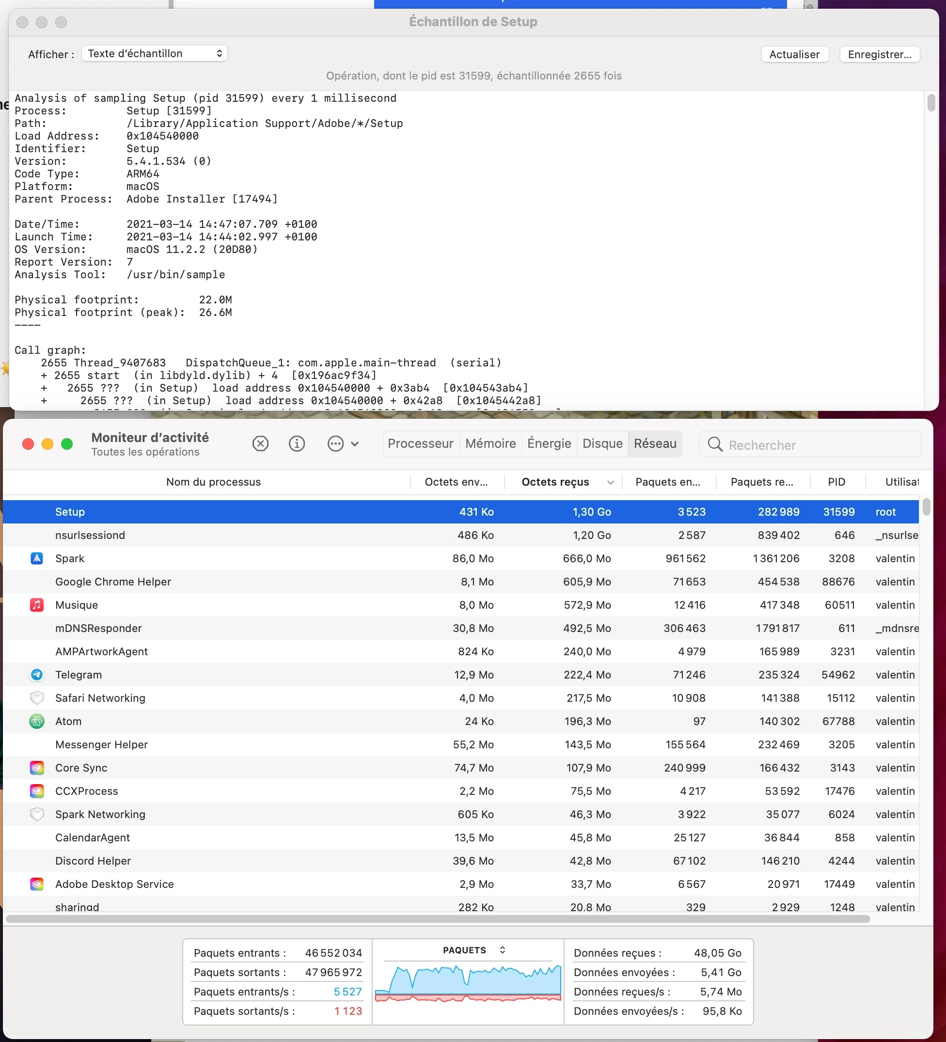Image resolution: width=946 pixels, height=1042 pixels.
Task: Switch to the Processeur tab
Action: [420, 443]
